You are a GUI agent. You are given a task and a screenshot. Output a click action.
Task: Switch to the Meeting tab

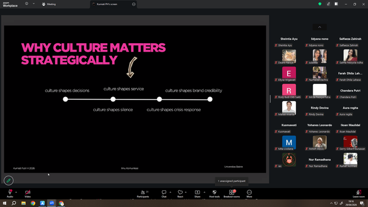coord(49,4)
